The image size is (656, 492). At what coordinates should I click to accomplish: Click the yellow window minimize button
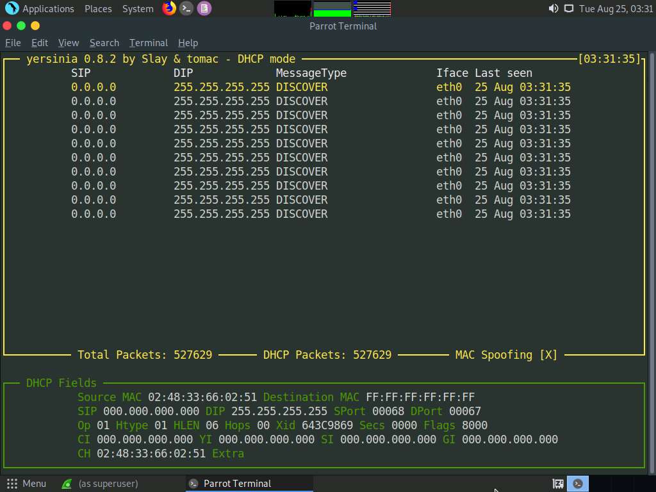35,26
